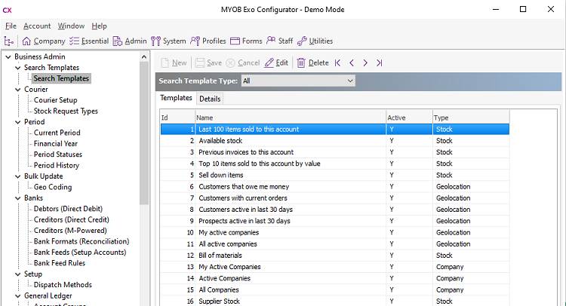This screenshot has width=566, height=306.
Task: Open the Staff section
Action: tap(280, 41)
